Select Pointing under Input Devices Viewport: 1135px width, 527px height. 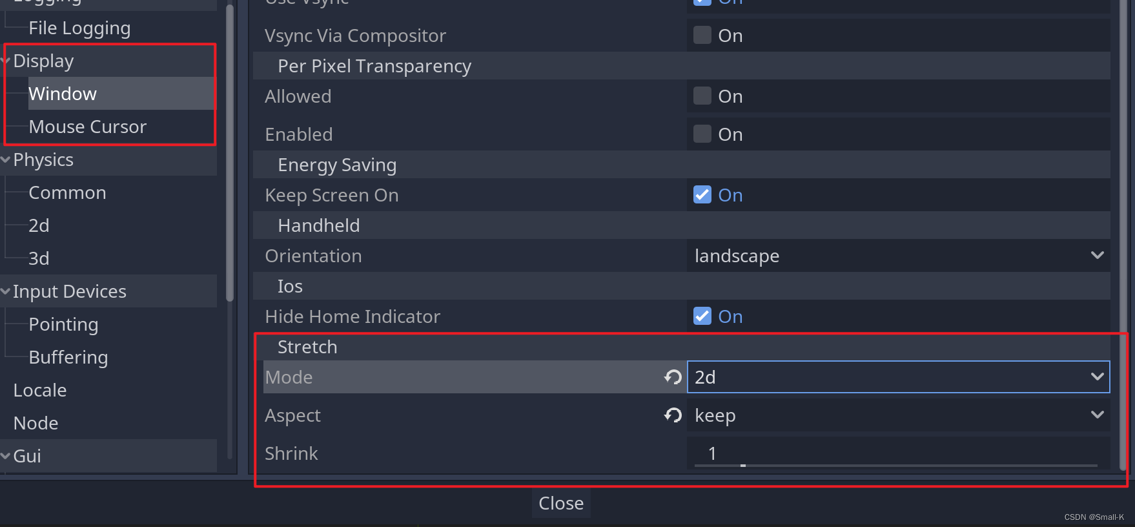(63, 324)
